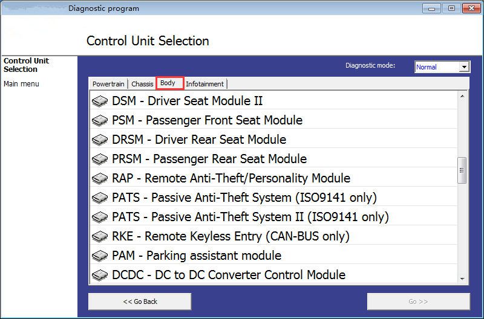This screenshot has height=319, width=484.
Task: Click the Normal diagnostic mode combo box
Action: [442, 67]
